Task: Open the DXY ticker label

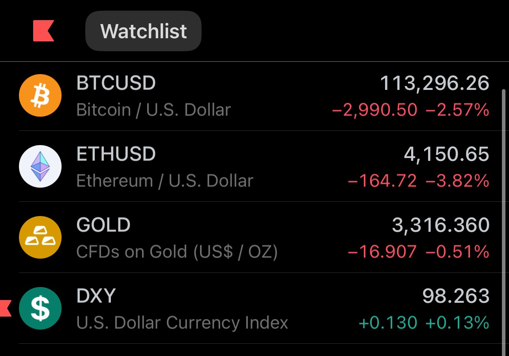Action: [96, 296]
